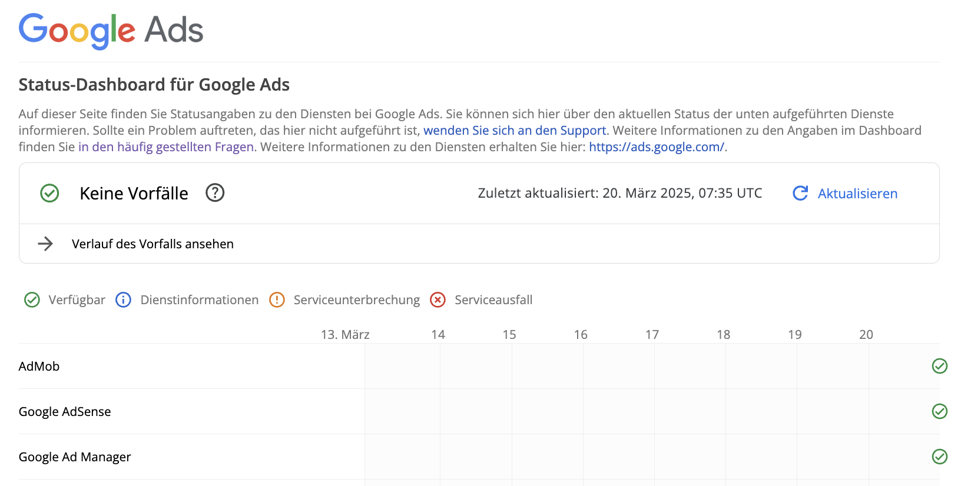Screen dimensions: 961x486
Task: Click the Google Ad Manager status icon
Action: coord(940,457)
